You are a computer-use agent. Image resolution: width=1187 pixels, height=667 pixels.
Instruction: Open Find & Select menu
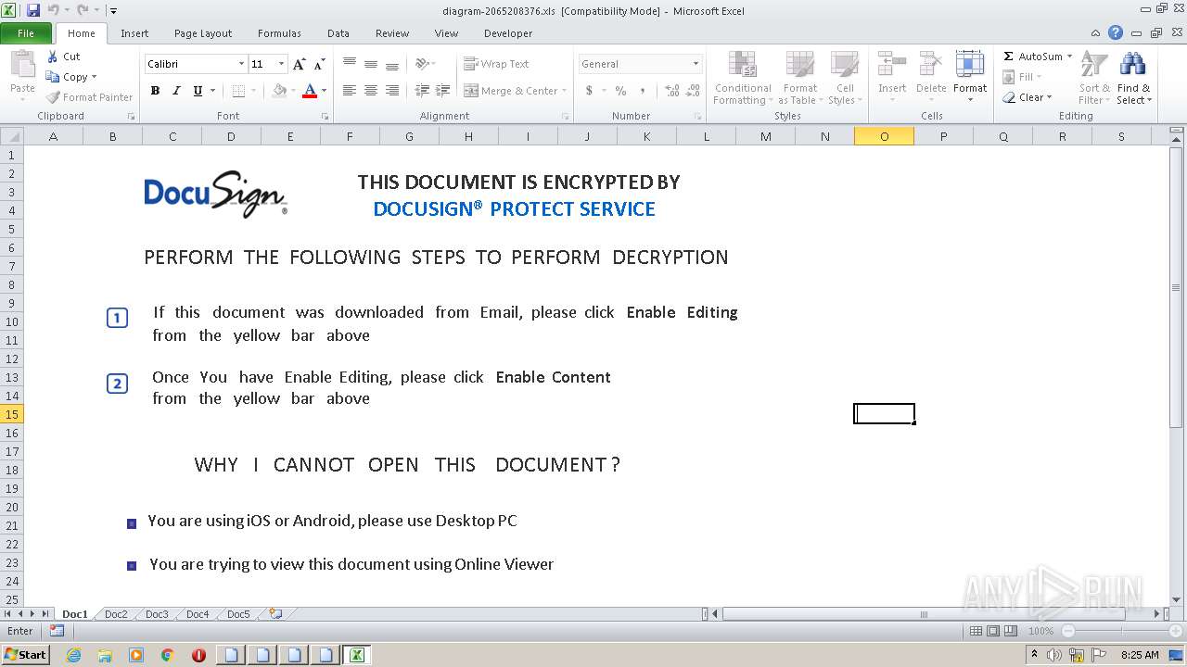[1133, 78]
